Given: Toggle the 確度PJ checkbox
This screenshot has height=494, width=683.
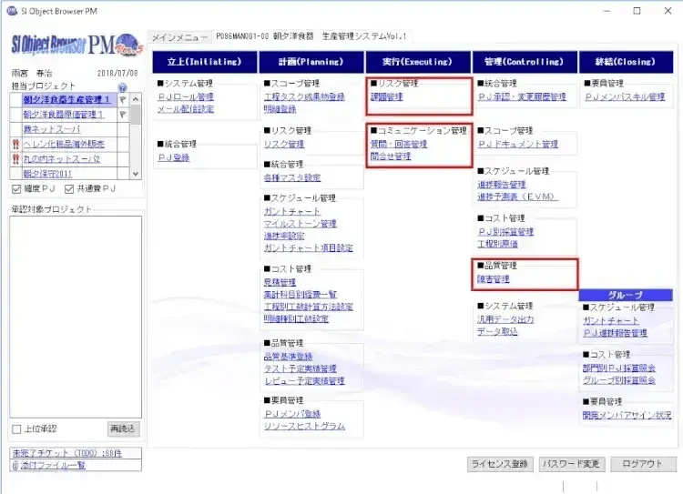Looking at the screenshot, I should (x=17, y=189).
